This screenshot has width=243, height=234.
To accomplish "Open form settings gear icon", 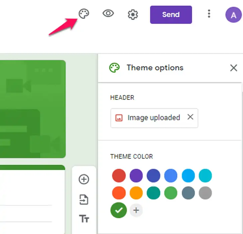I will pos(133,15).
